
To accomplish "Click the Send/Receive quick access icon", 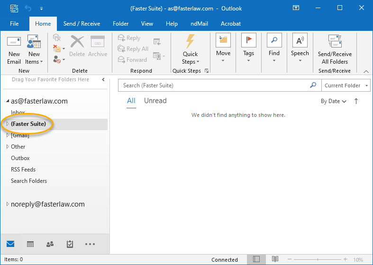I will pos(14,9).
